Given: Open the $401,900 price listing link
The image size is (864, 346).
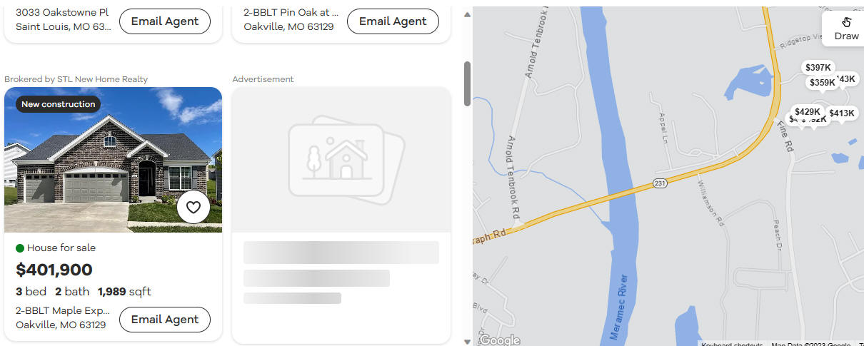Looking at the screenshot, I should point(54,270).
